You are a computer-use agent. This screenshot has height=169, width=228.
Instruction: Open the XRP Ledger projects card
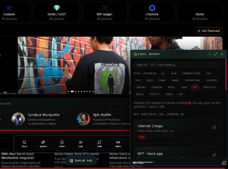click(105, 13)
